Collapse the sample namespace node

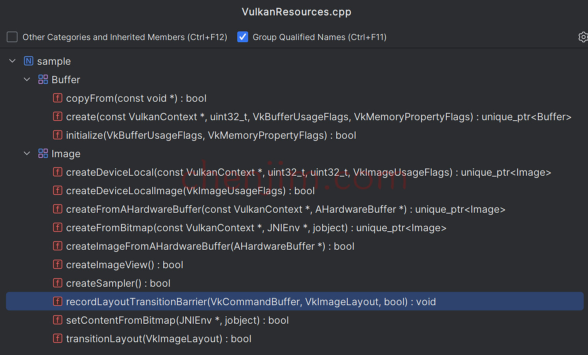pos(12,61)
